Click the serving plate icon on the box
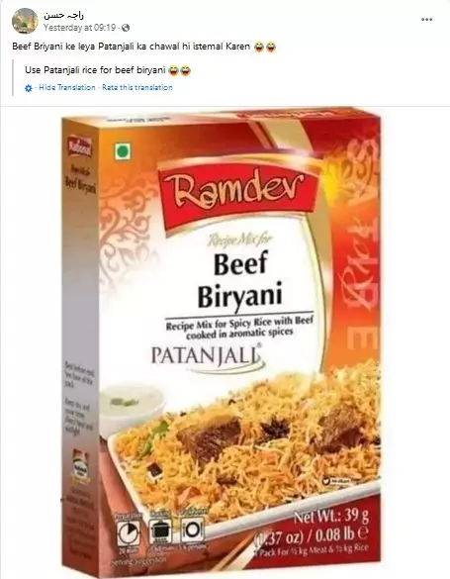The width and height of the screenshot is (450, 579). (192, 530)
